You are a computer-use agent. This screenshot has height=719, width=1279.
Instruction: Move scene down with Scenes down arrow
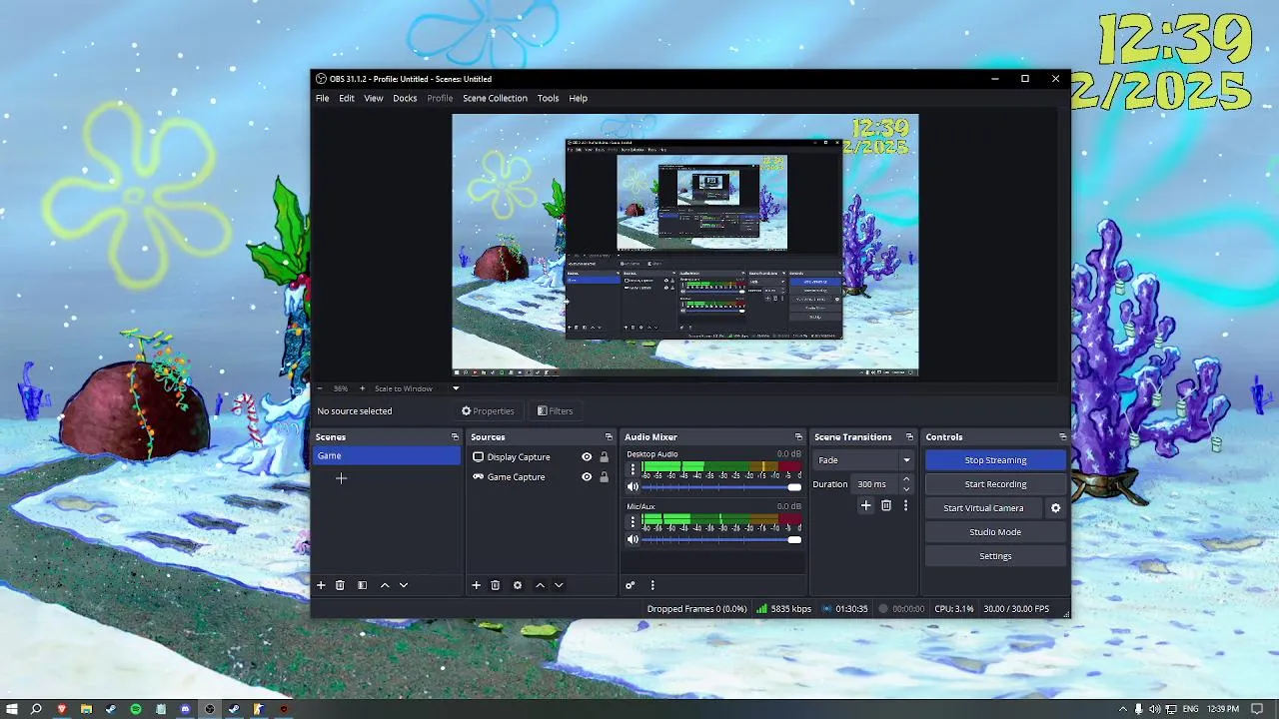tap(404, 585)
